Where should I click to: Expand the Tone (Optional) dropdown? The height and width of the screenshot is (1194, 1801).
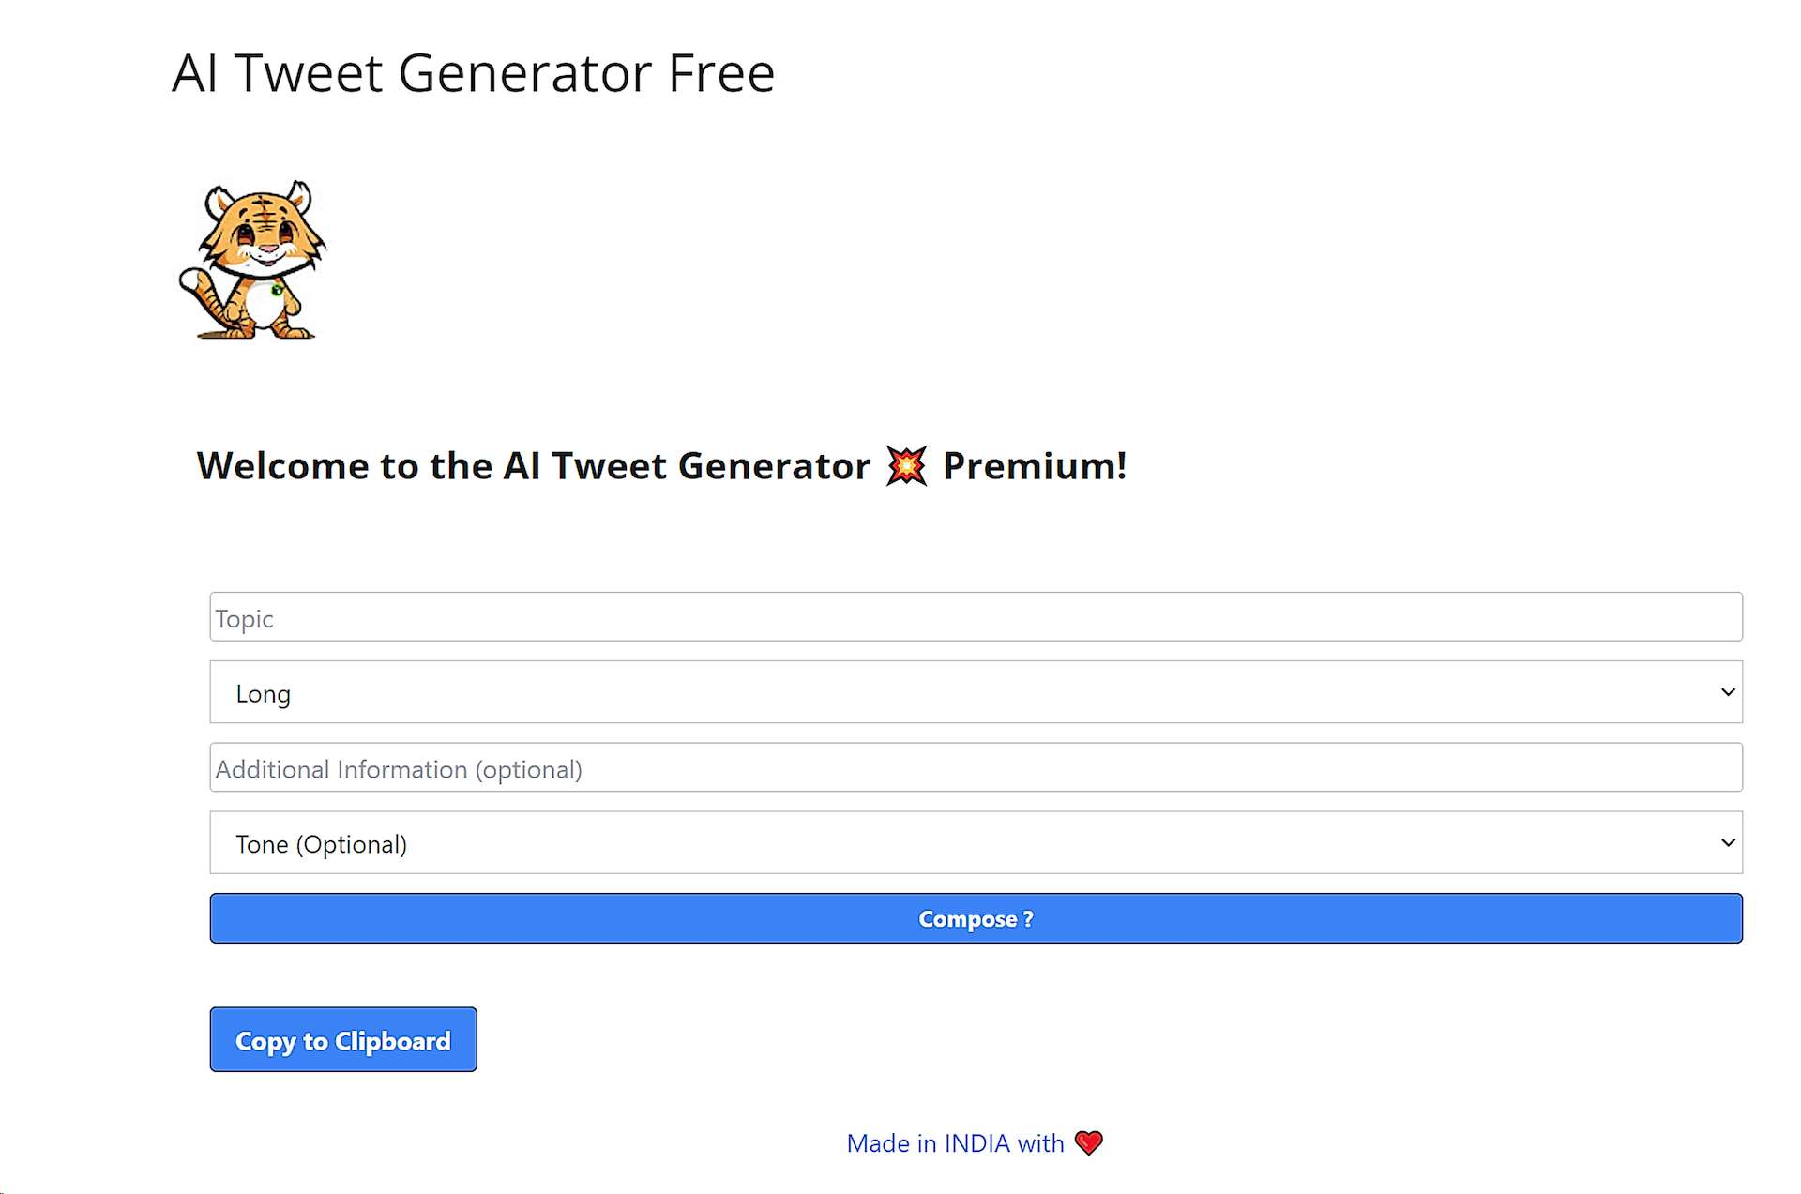[976, 842]
